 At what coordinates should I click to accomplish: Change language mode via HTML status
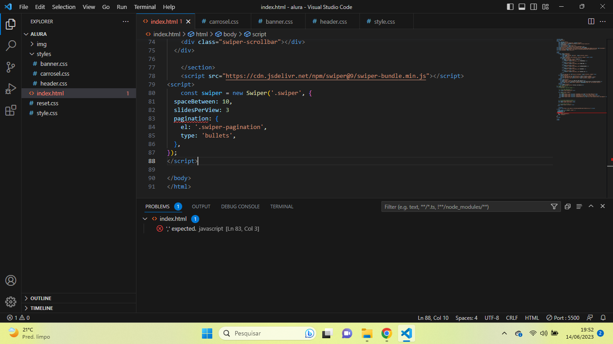532,318
